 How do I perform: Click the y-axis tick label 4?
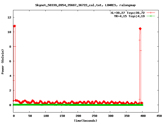pos(10,76)
